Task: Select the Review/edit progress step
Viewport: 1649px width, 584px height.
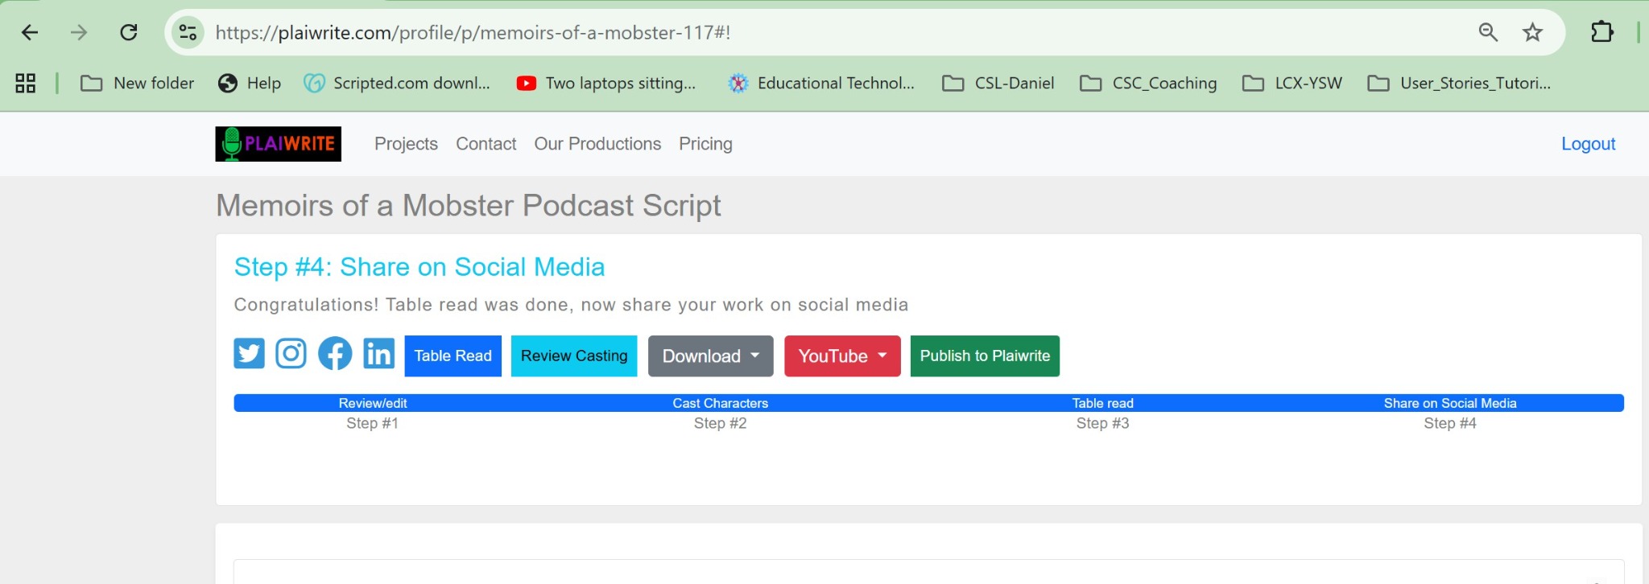Action: (x=373, y=403)
